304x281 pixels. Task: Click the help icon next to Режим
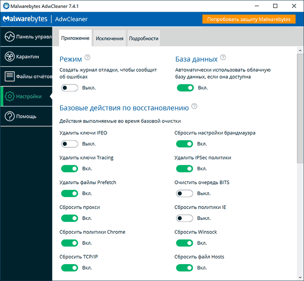tap(87, 57)
